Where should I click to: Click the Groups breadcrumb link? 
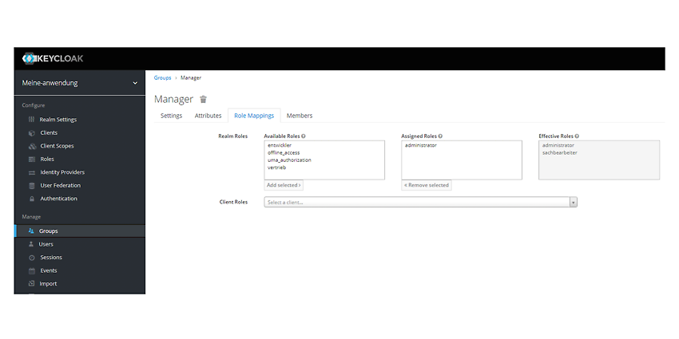point(162,78)
